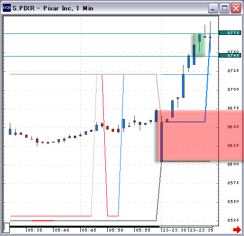Click the 8745 price level marker
Image resolution: width=244 pixels, height=236 pixels.
[230, 56]
